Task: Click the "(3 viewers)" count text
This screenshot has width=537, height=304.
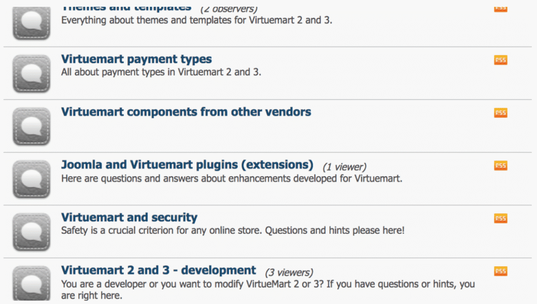Action: tap(288, 273)
